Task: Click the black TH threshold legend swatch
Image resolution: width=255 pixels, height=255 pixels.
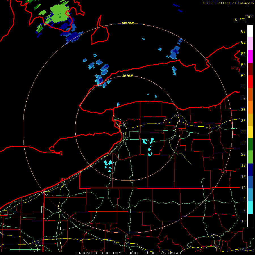Action: (250, 220)
